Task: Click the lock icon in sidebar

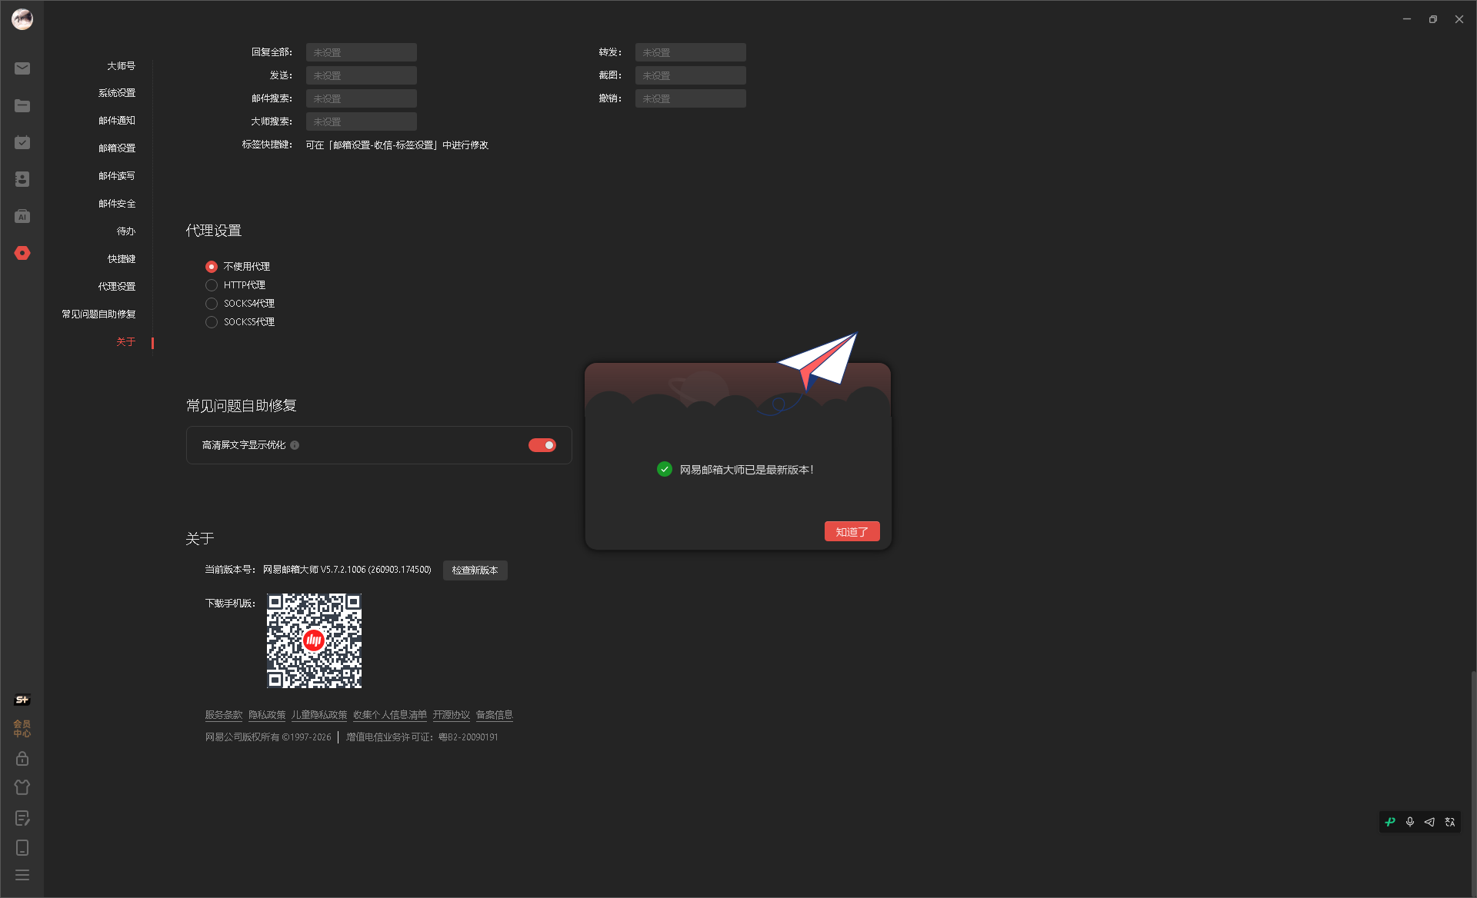Action: [x=22, y=758]
